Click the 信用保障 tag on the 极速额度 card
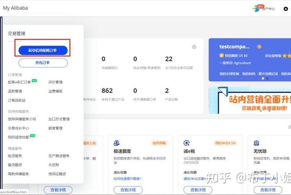The width and height of the screenshot is (291, 195). tap(159, 143)
